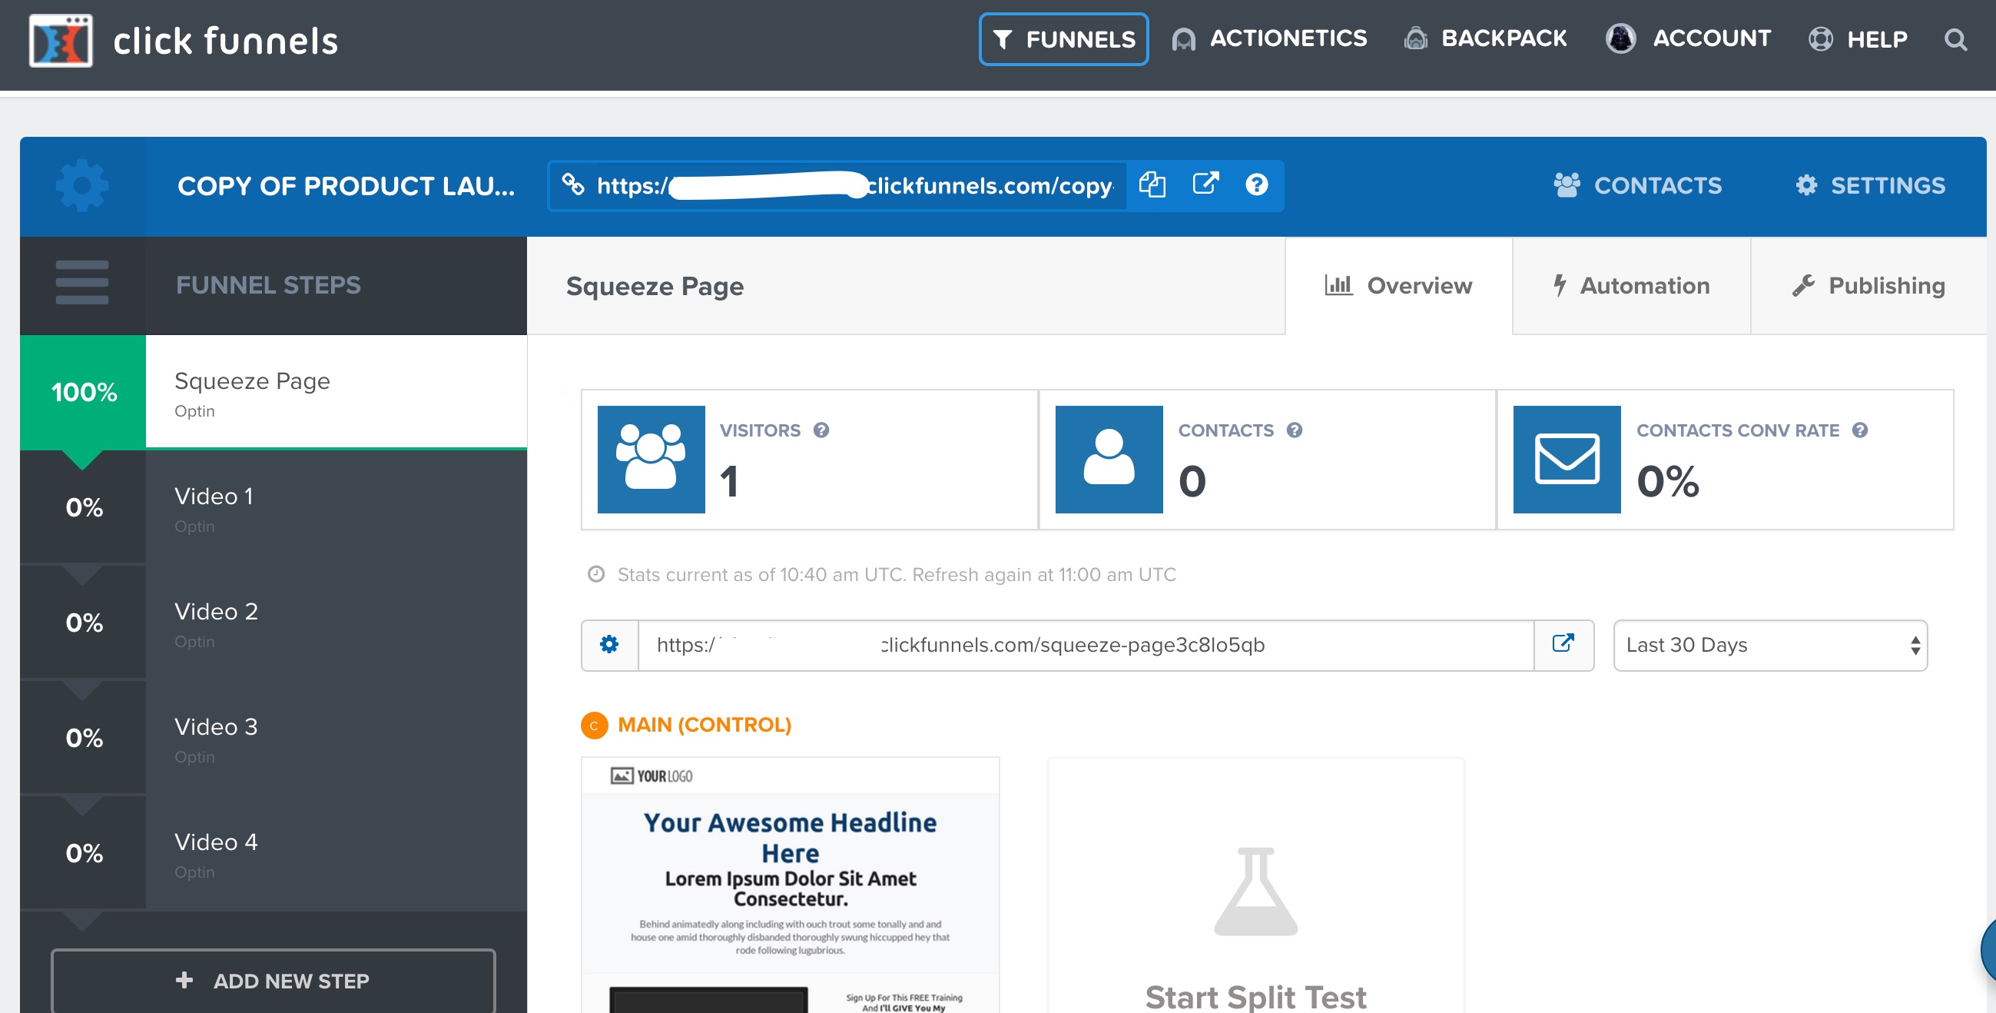
Task: Open the Actionetics menu item
Action: pyautogui.click(x=1269, y=38)
